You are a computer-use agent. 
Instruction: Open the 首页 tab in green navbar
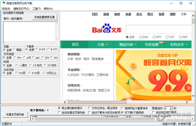point(75,44)
